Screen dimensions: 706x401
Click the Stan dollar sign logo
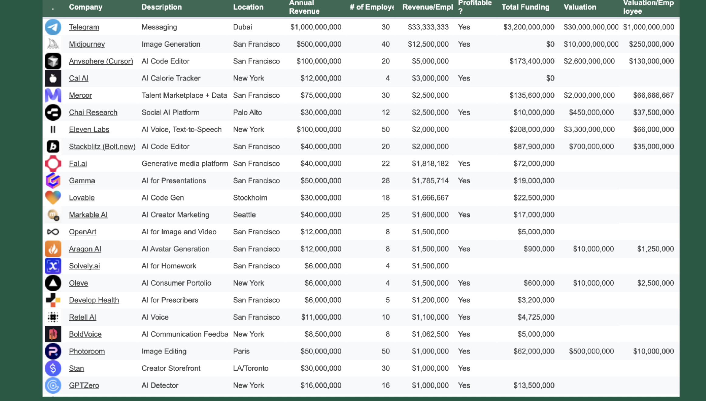click(x=53, y=368)
